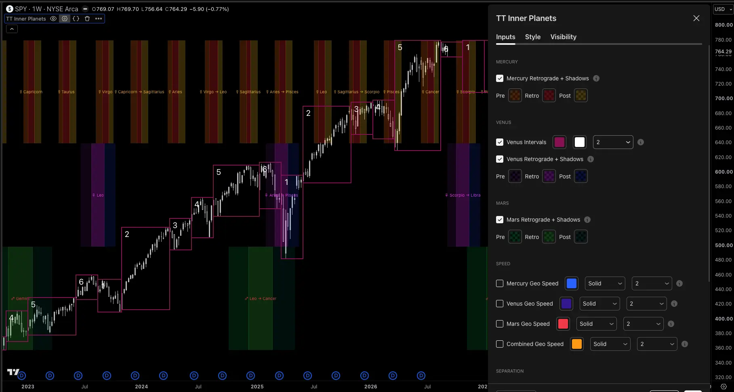Pick Mercury Retro color swatch
Image resolution: width=734 pixels, height=392 pixels.
(x=549, y=96)
